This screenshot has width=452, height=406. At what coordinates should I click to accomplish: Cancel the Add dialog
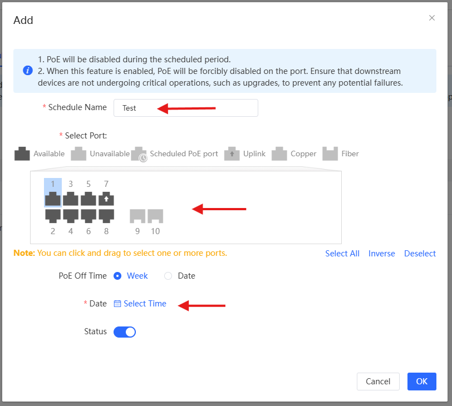coord(378,382)
